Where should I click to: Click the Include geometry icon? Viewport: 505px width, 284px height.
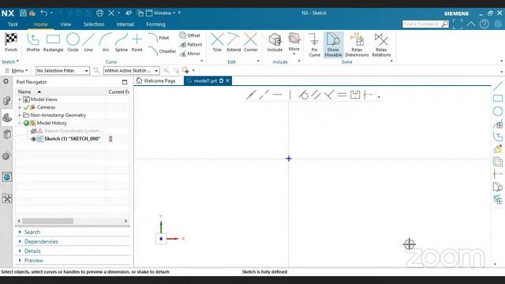(275, 42)
